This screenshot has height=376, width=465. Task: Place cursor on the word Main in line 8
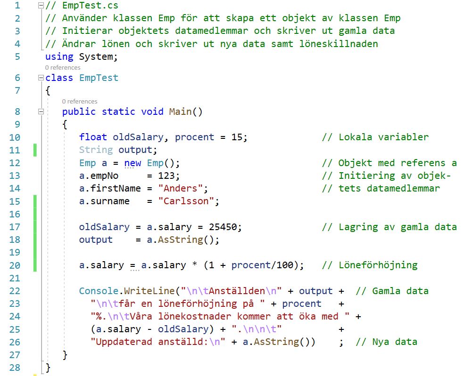180,112
